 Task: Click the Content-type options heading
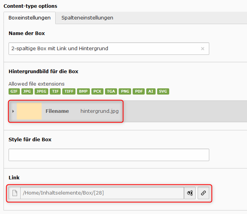(x=30, y=6)
